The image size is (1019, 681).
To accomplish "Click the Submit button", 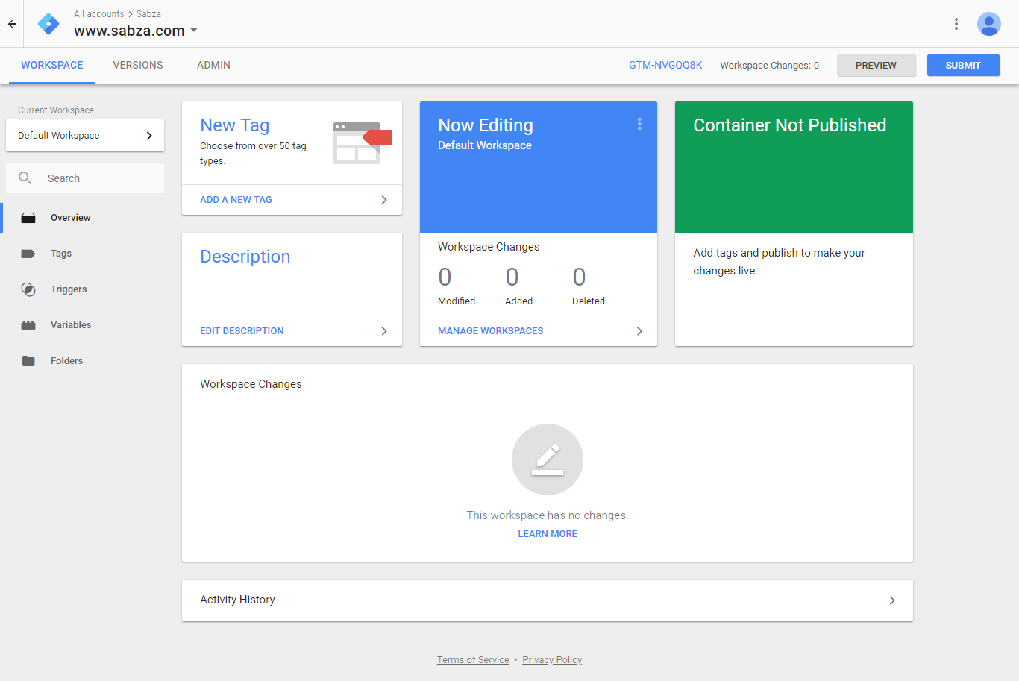I will [x=963, y=66].
